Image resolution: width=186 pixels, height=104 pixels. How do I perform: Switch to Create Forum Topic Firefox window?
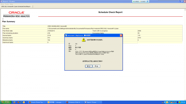[37, 102]
